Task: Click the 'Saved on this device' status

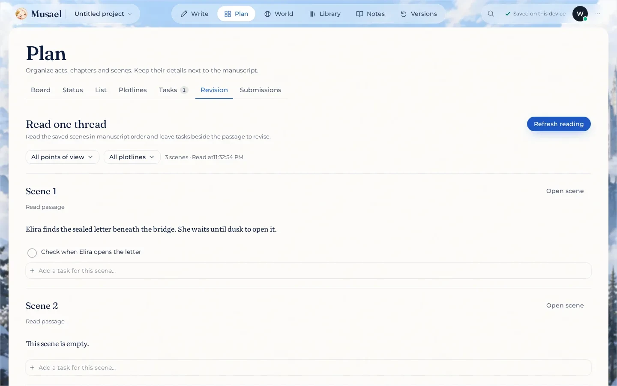Action: (x=535, y=14)
